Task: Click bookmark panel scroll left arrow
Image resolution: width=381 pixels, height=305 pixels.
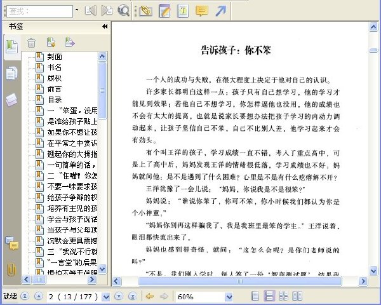Action: [x=26, y=280]
